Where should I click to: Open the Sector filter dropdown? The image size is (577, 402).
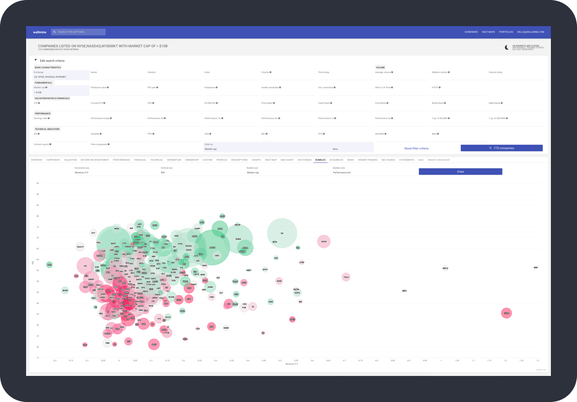tap(118, 75)
